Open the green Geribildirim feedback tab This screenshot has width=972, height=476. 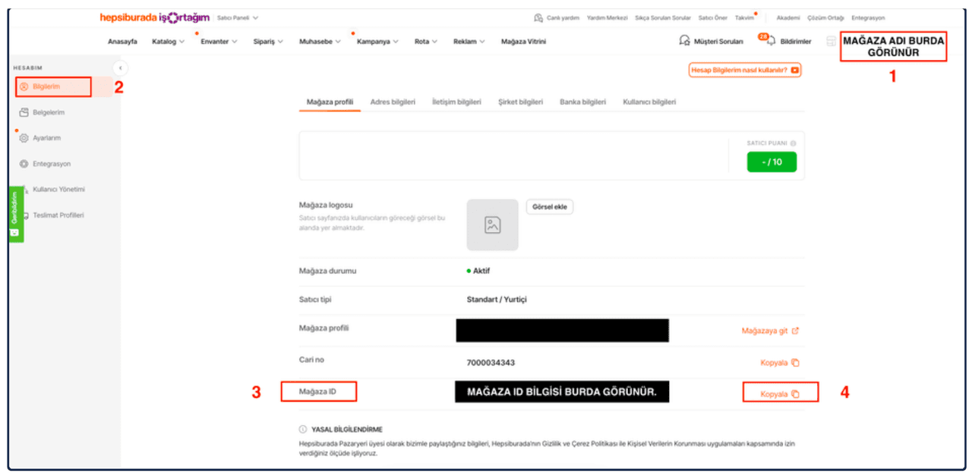(16, 214)
